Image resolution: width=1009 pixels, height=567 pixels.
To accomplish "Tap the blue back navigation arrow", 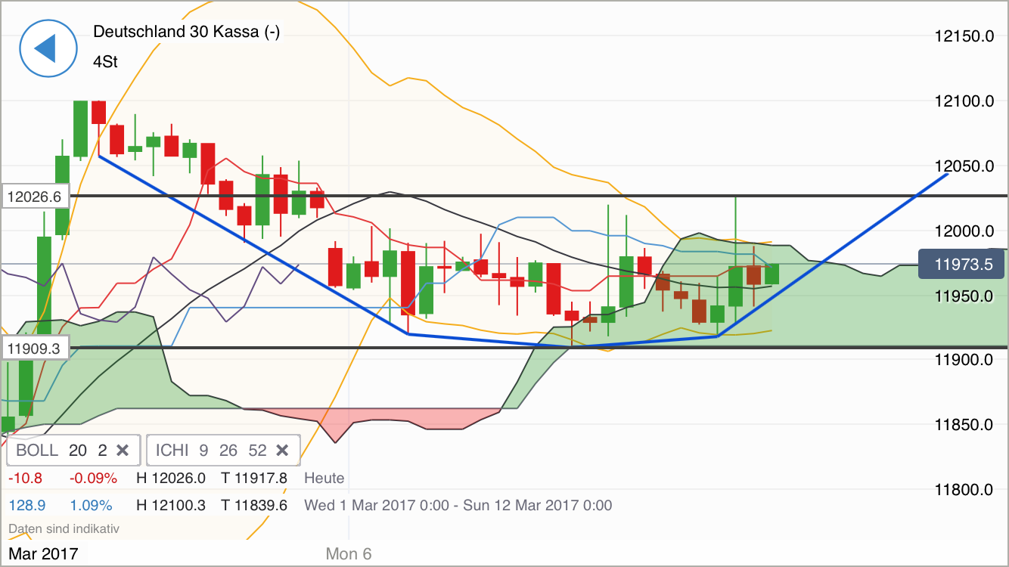I will point(48,48).
